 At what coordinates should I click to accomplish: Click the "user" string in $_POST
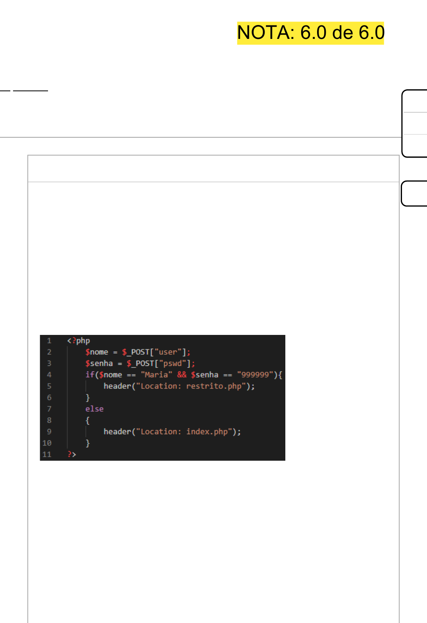coord(168,352)
